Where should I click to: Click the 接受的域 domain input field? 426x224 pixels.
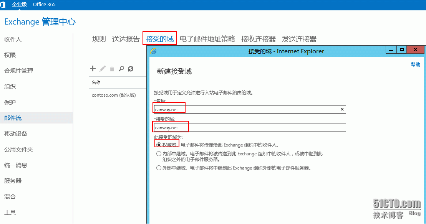[x=250, y=127]
